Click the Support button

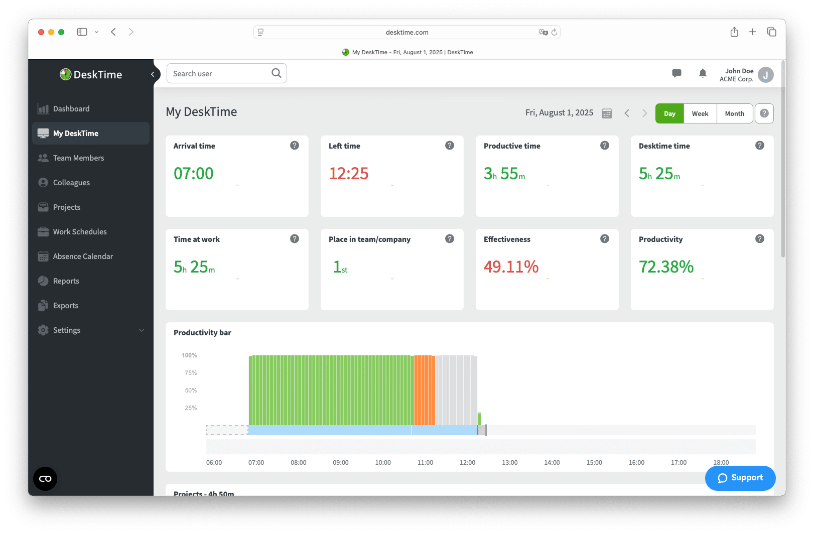coord(740,478)
